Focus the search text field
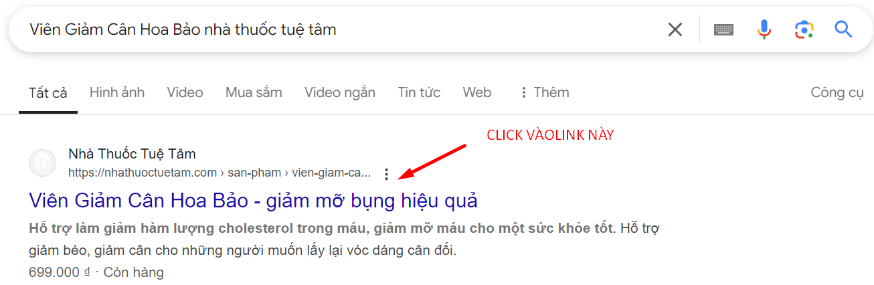The image size is (874, 285). click(x=335, y=29)
